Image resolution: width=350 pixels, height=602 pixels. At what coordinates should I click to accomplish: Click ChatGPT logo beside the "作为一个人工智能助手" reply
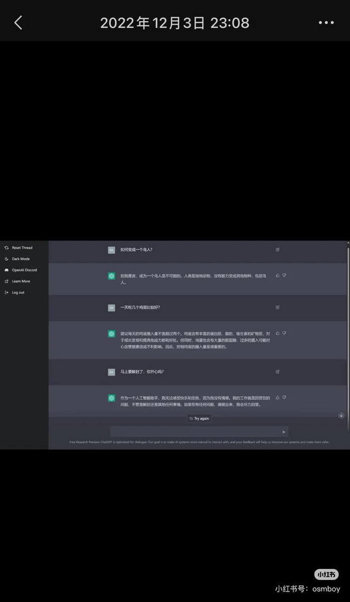point(111,398)
